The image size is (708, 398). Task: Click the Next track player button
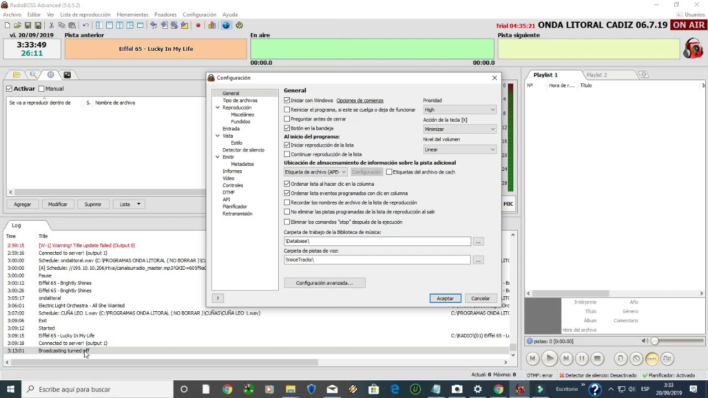coord(566,359)
